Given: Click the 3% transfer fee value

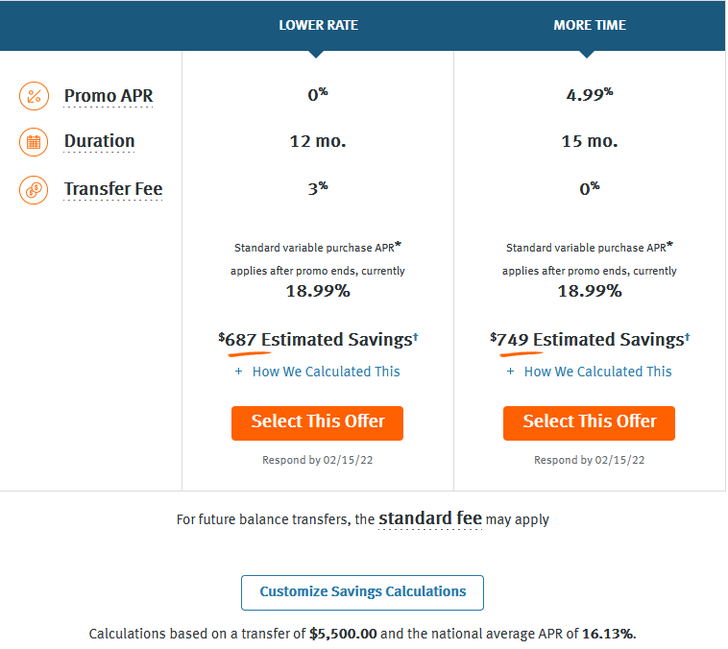Looking at the screenshot, I should (318, 189).
